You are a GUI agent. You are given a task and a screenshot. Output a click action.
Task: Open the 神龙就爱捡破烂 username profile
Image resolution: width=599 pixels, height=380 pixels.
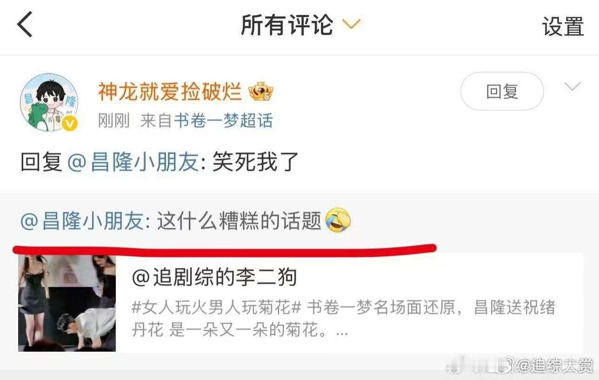170,92
